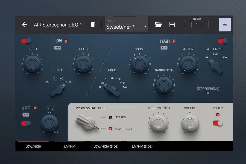Screen dimensions: 246x164
Task: Go back with the left arrow icon
Action: (25, 25)
